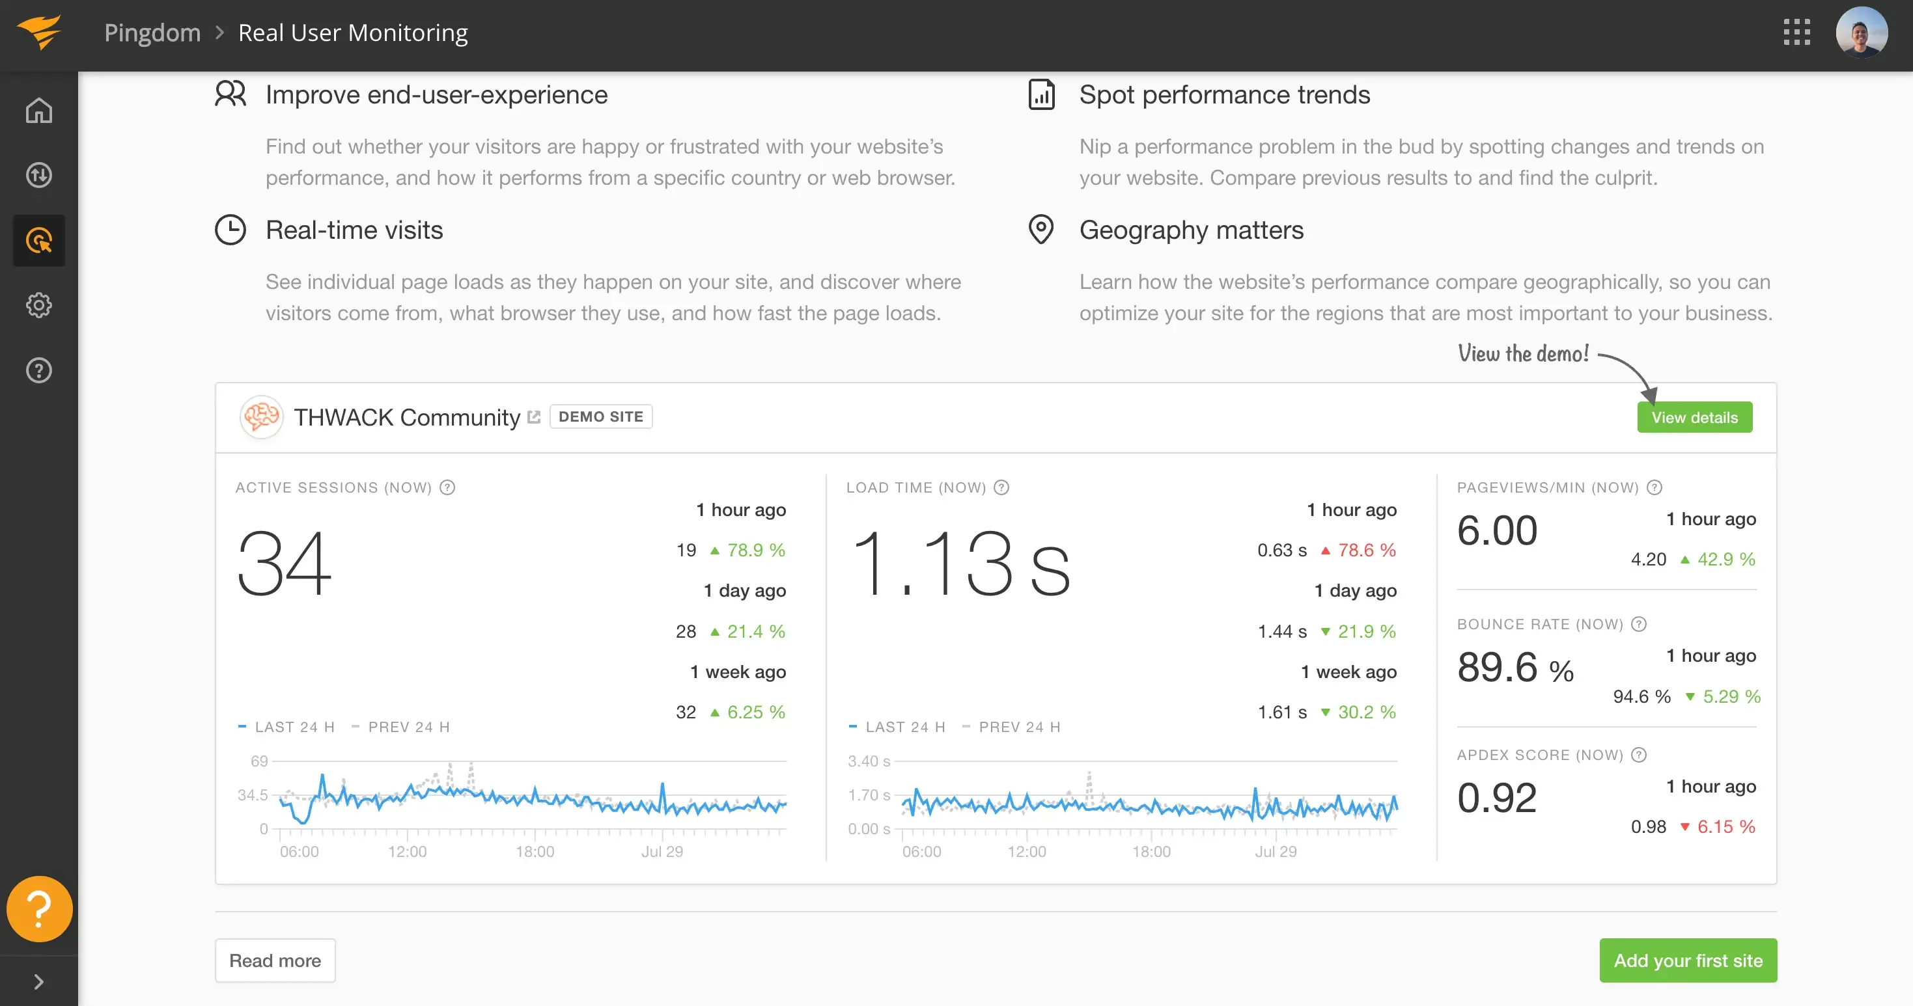The width and height of the screenshot is (1913, 1006).
Task: Click the Read more button
Action: point(275,960)
